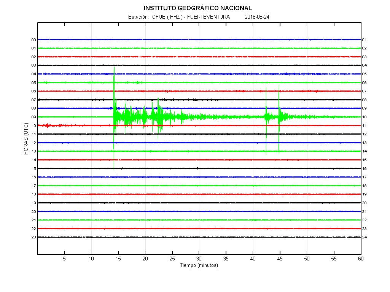Click left-axis hour label 23
390x292 pixels.
pos(33,237)
